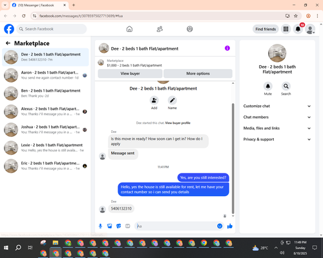The width and height of the screenshot is (323, 258).
Task: Go back from Marketplace chats list
Action: [x=8, y=43]
